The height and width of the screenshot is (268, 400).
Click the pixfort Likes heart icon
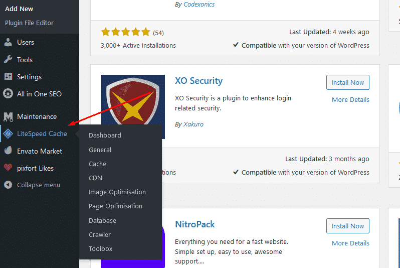pyautogui.click(x=8, y=168)
